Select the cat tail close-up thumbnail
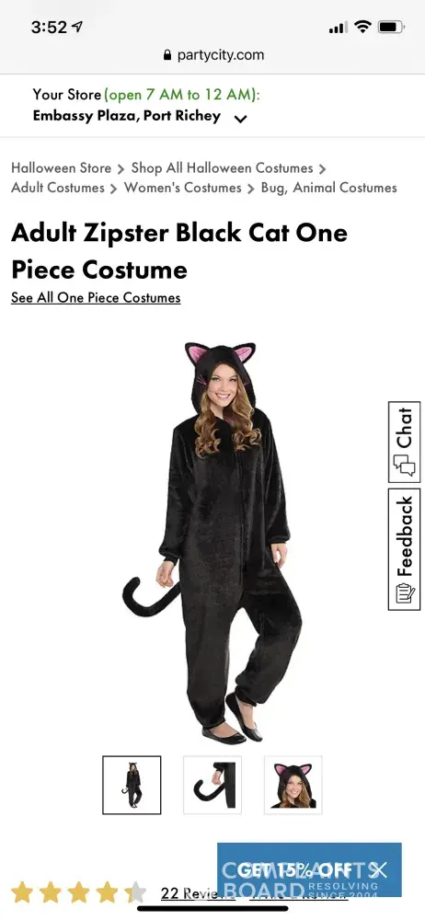The width and height of the screenshot is (425, 920). tap(212, 785)
